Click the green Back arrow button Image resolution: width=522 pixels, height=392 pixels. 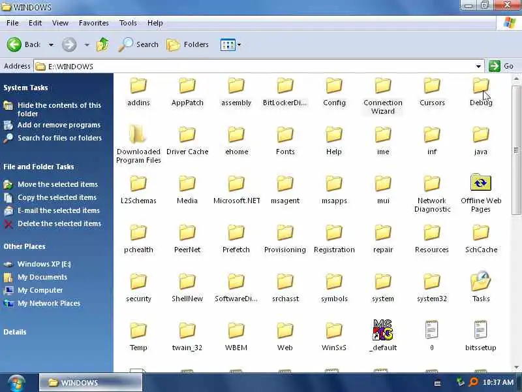[x=14, y=44]
